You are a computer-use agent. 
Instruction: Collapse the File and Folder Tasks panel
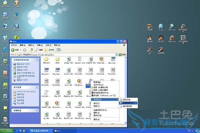tap(37, 60)
